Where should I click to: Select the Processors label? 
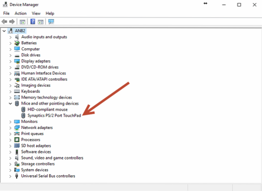30,139
